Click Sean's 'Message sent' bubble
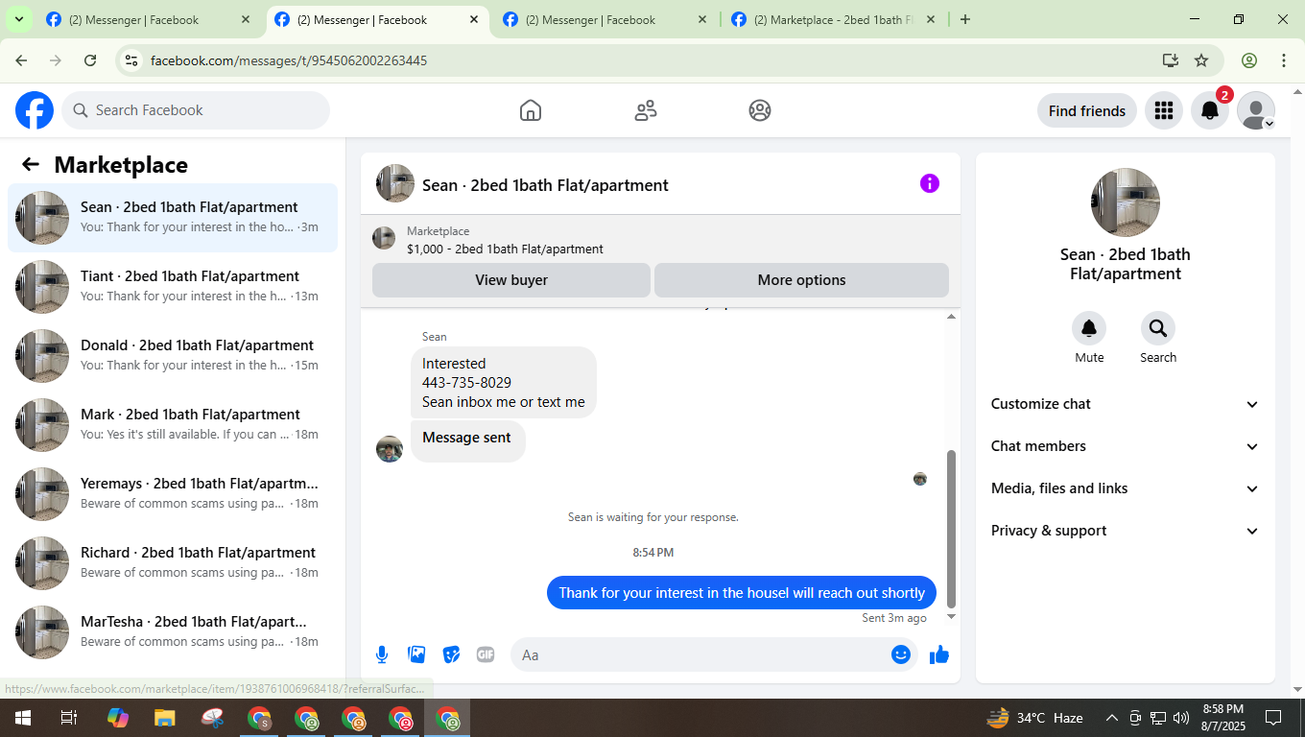 pyautogui.click(x=468, y=440)
